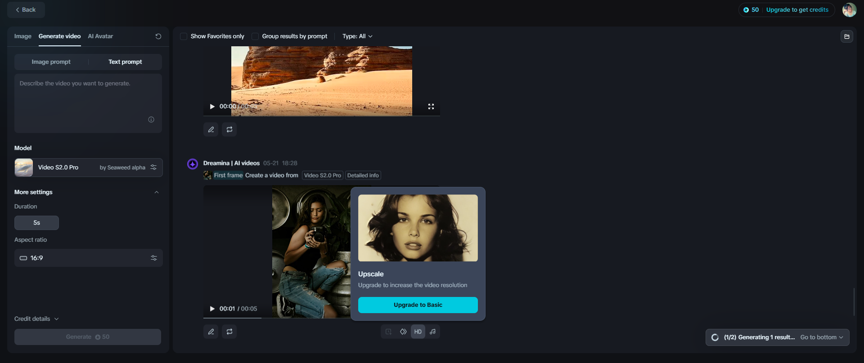Viewport: 864px width, 363px height.
Task: Play the desert video
Action: (212, 106)
